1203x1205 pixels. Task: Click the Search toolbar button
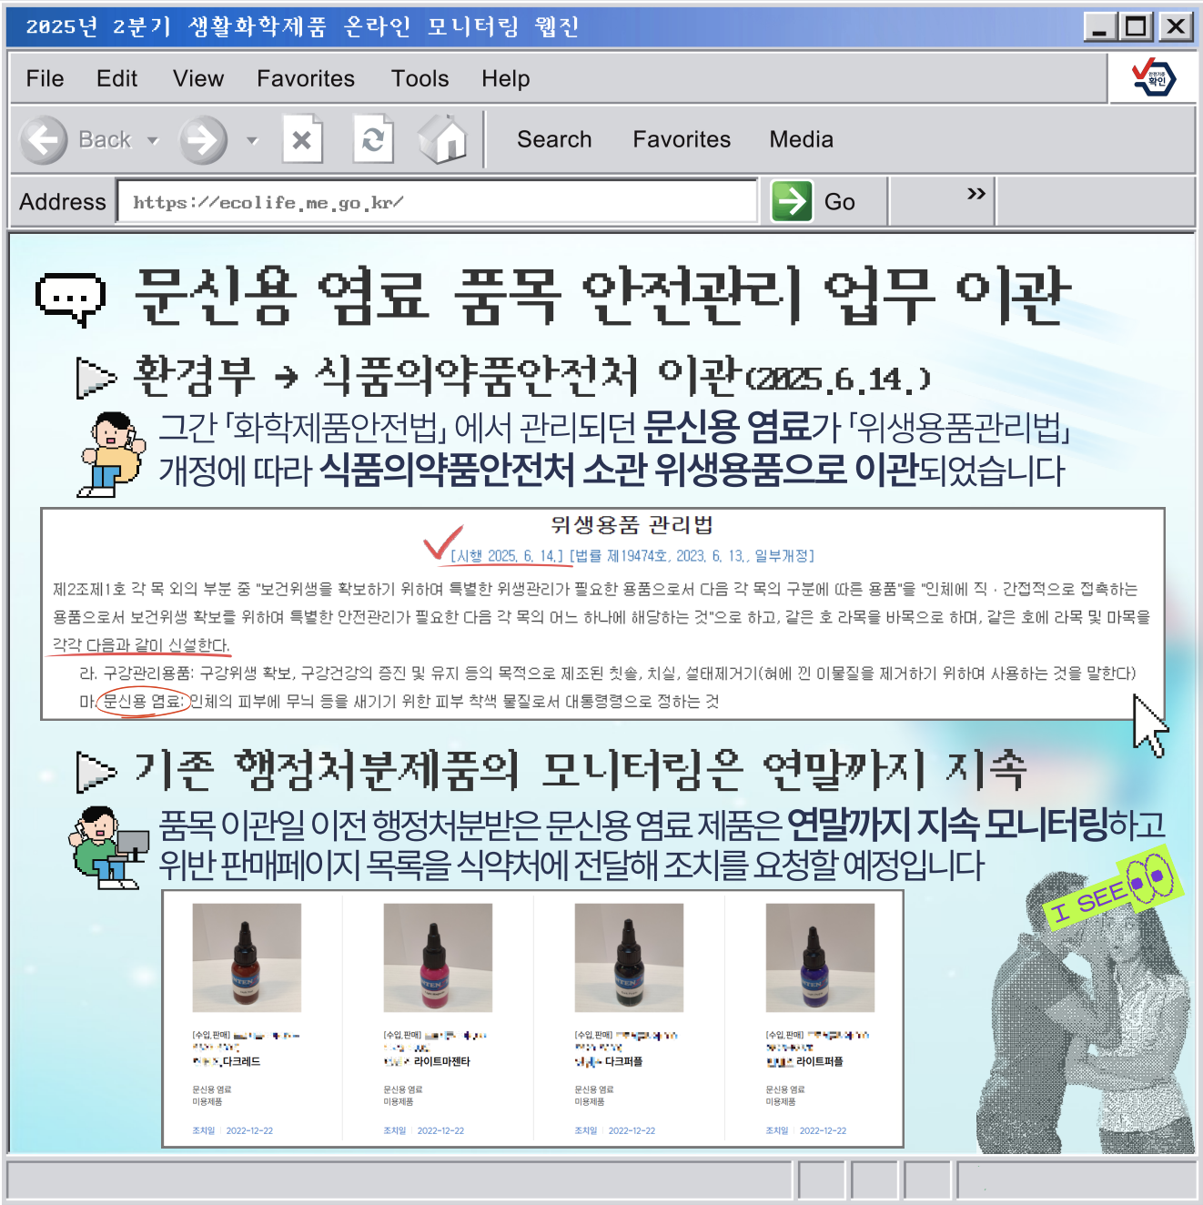[554, 139]
